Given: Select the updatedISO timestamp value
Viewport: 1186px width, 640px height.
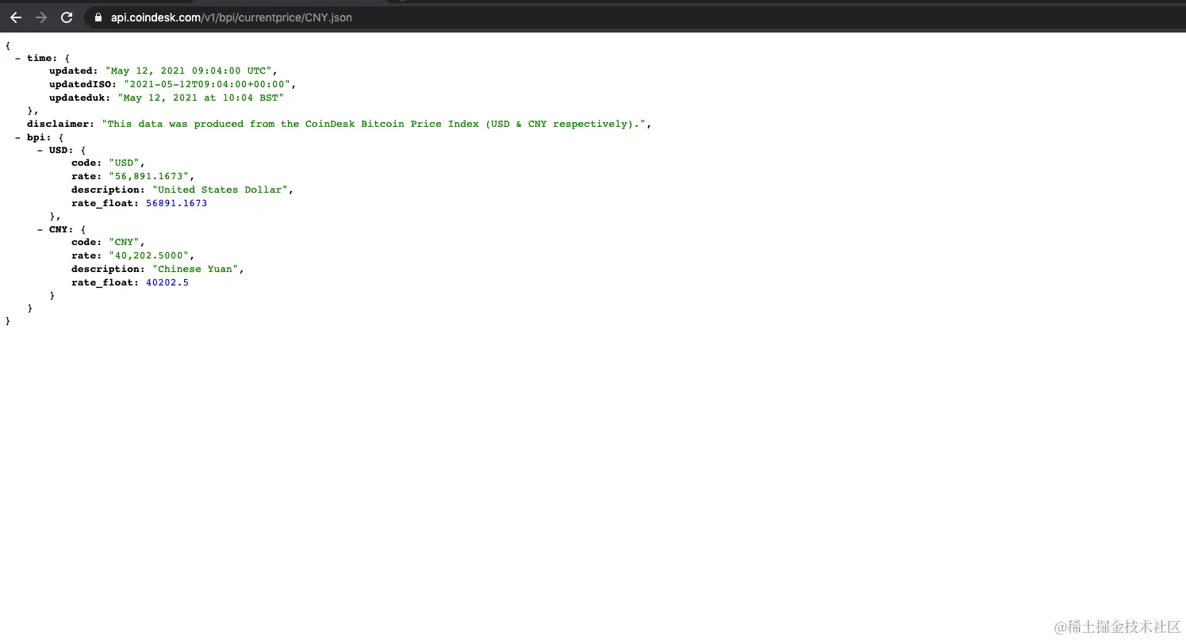Looking at the screenshot, I should (x=208, y=84).
